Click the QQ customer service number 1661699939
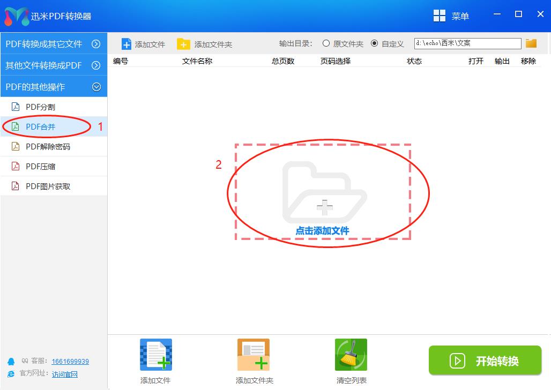 [x=70, y=361]
